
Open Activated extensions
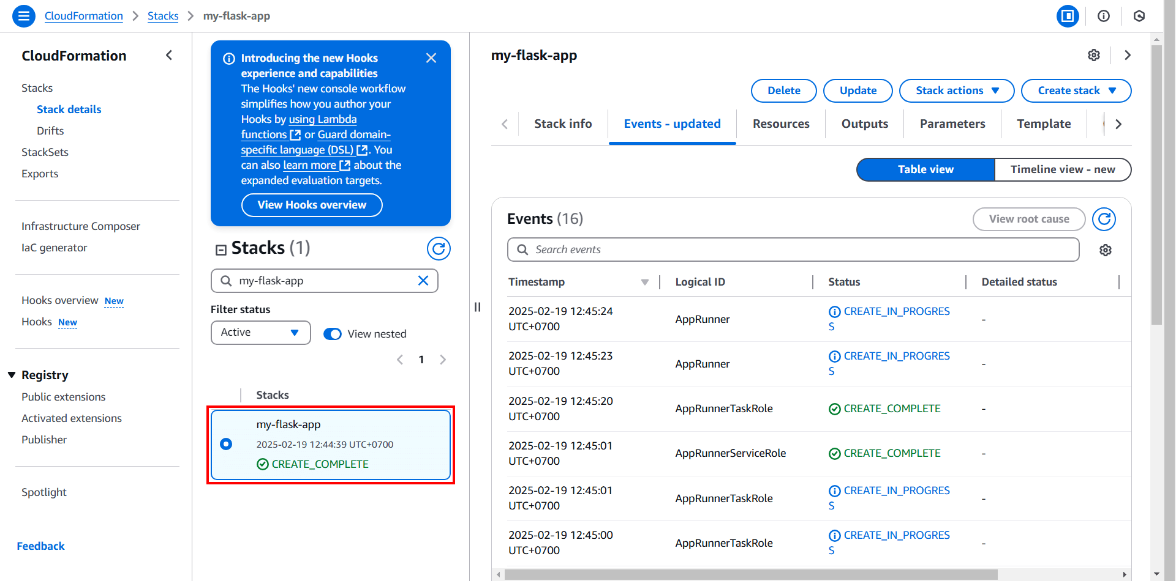[x=72, y=418]
